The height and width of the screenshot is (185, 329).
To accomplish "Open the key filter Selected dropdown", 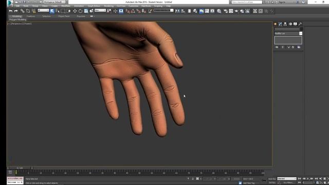I will click(x=287, y=179).
